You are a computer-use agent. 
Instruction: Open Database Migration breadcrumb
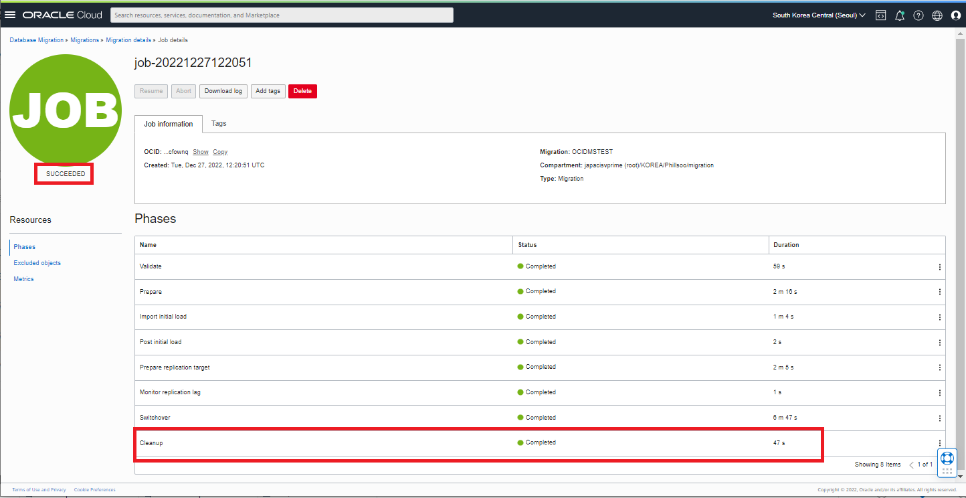tap(37, 40)
